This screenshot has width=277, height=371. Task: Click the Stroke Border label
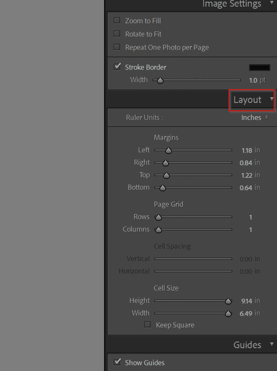(146, 67)
